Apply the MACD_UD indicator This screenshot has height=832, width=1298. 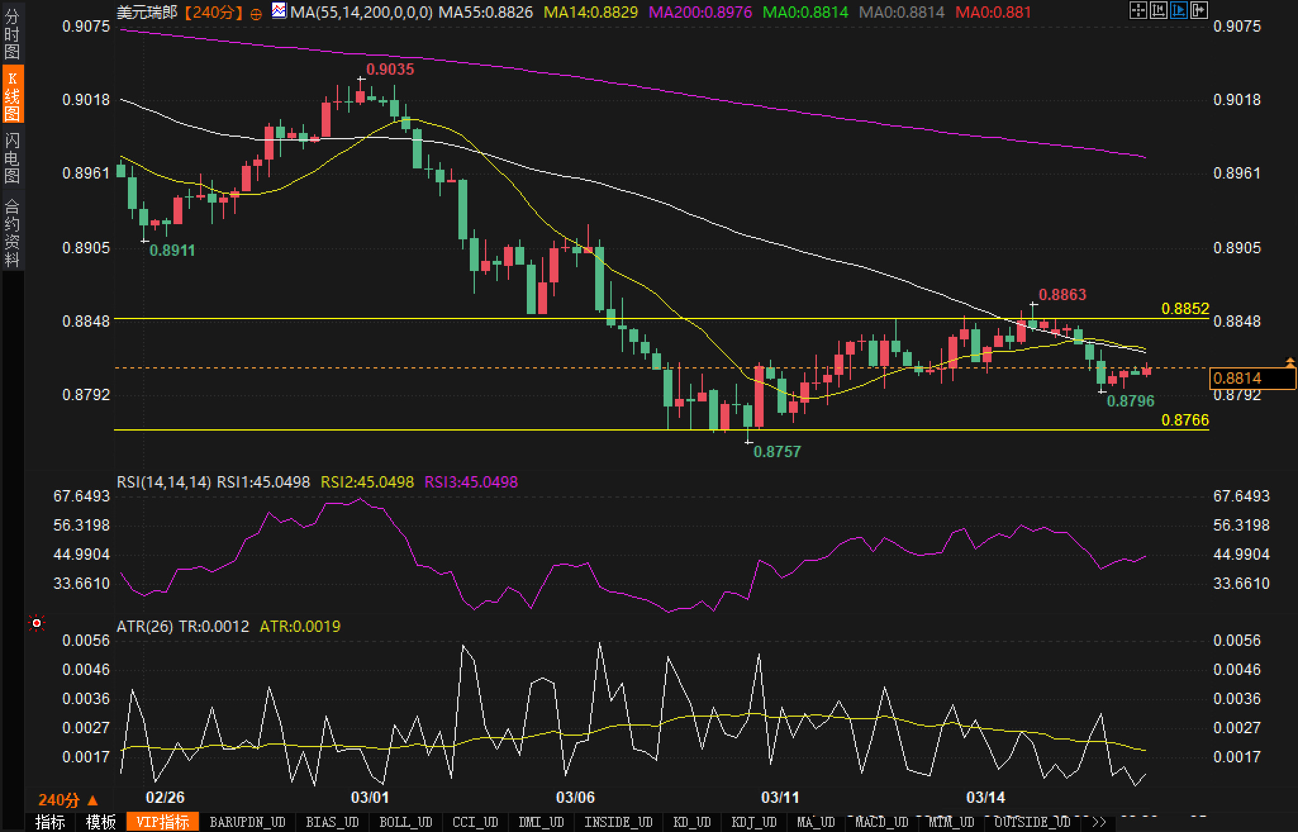coord(882,822)
